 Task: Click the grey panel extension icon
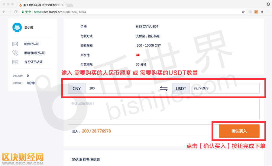click(250, 12)
